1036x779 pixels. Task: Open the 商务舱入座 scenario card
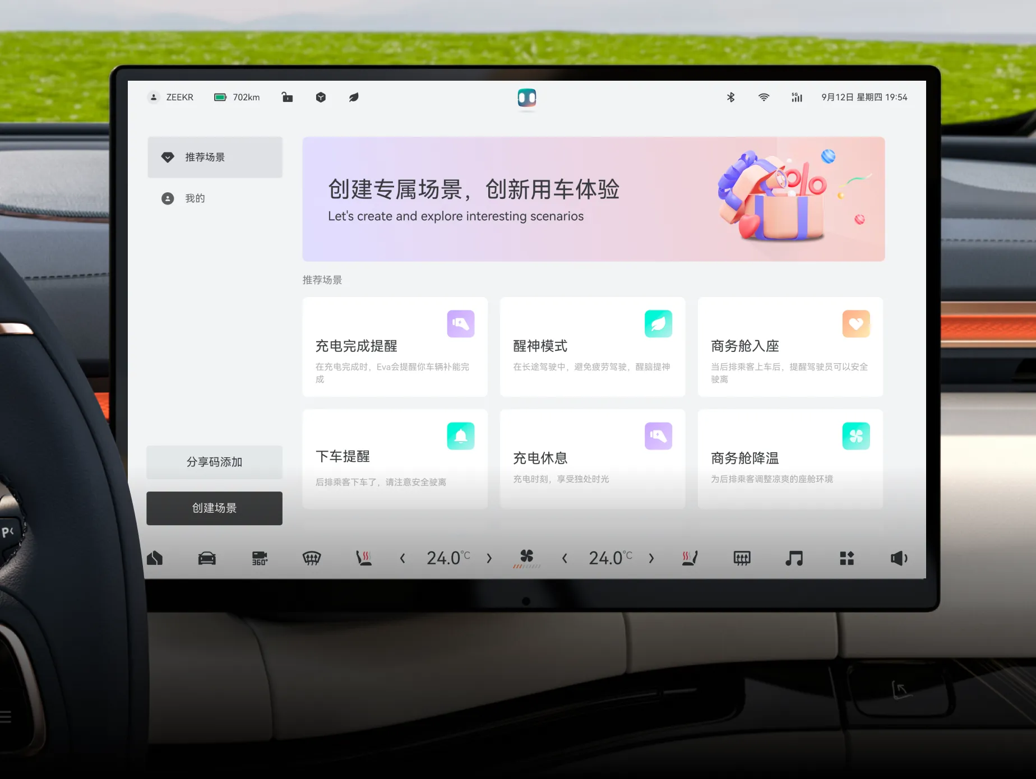pyautogui.click(x=790, y=347)
